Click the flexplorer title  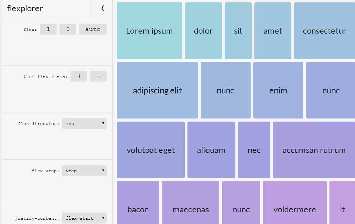click(25, 9)
